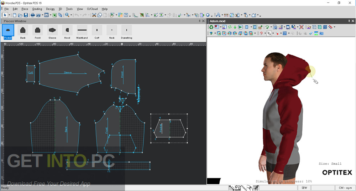Click the green sync arrows icon in the 3D toolbar

click(x=230, y=27)
